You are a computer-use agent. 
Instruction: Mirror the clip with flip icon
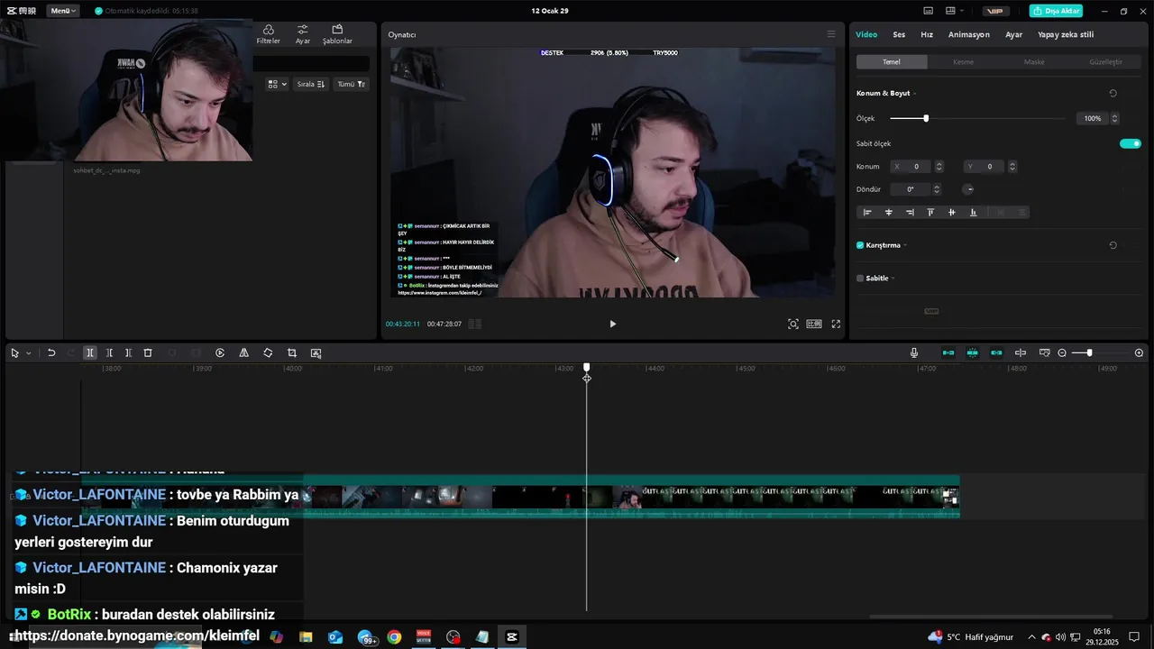point(243,353)
